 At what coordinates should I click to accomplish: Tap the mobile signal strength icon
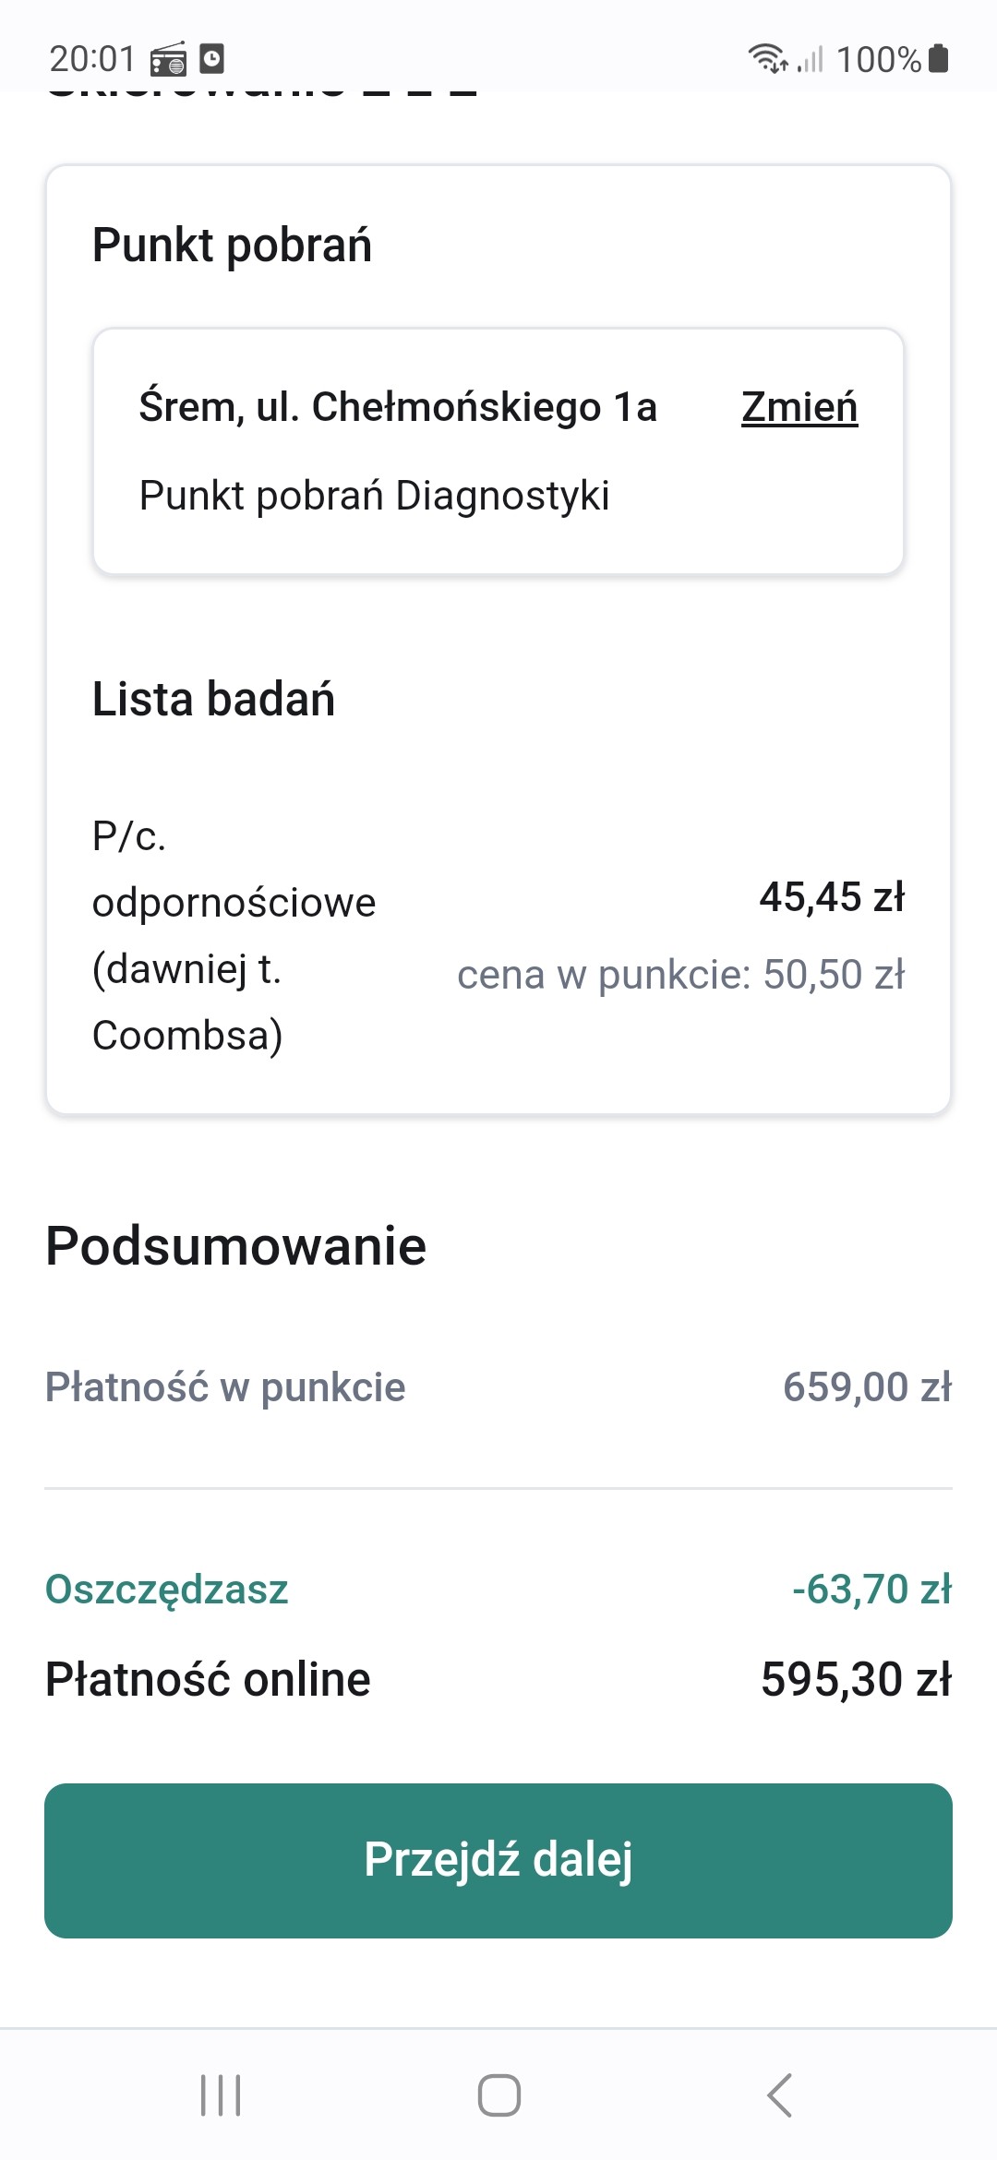click(x=811, y=59)
